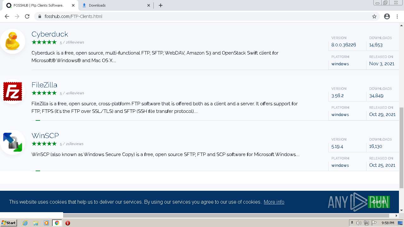Click FileZilla version 3.56.2

click(337, 96)
